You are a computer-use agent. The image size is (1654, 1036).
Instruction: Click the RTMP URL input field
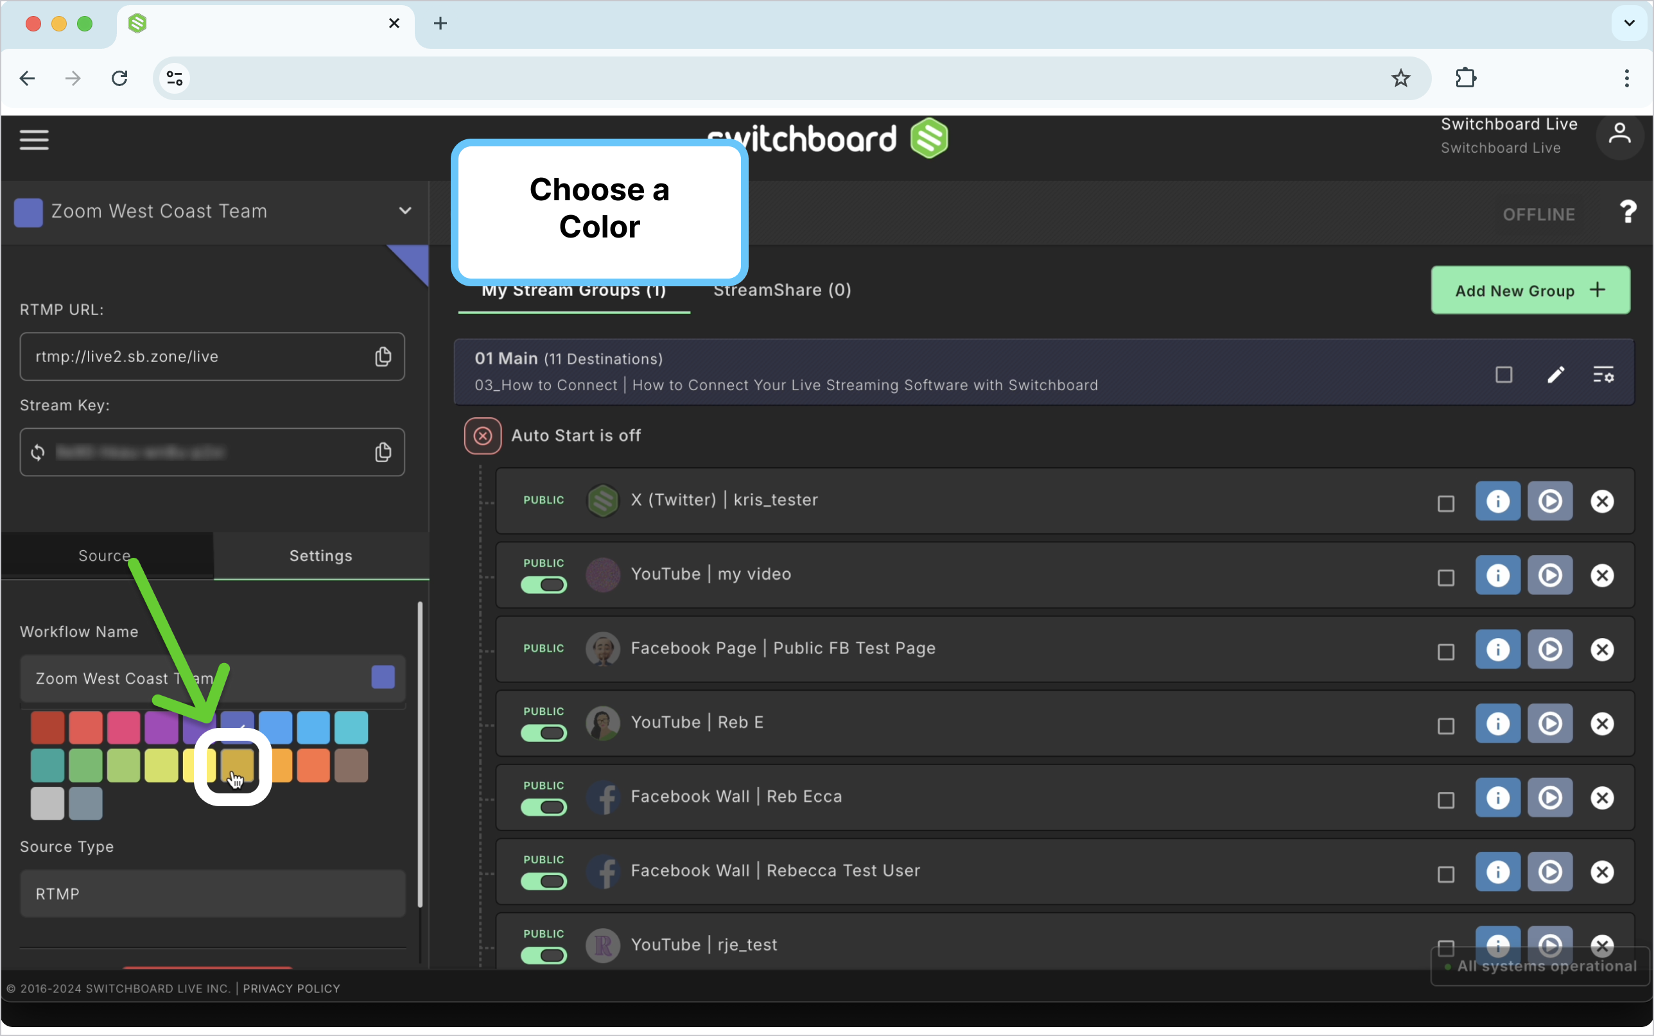point(213,356)
